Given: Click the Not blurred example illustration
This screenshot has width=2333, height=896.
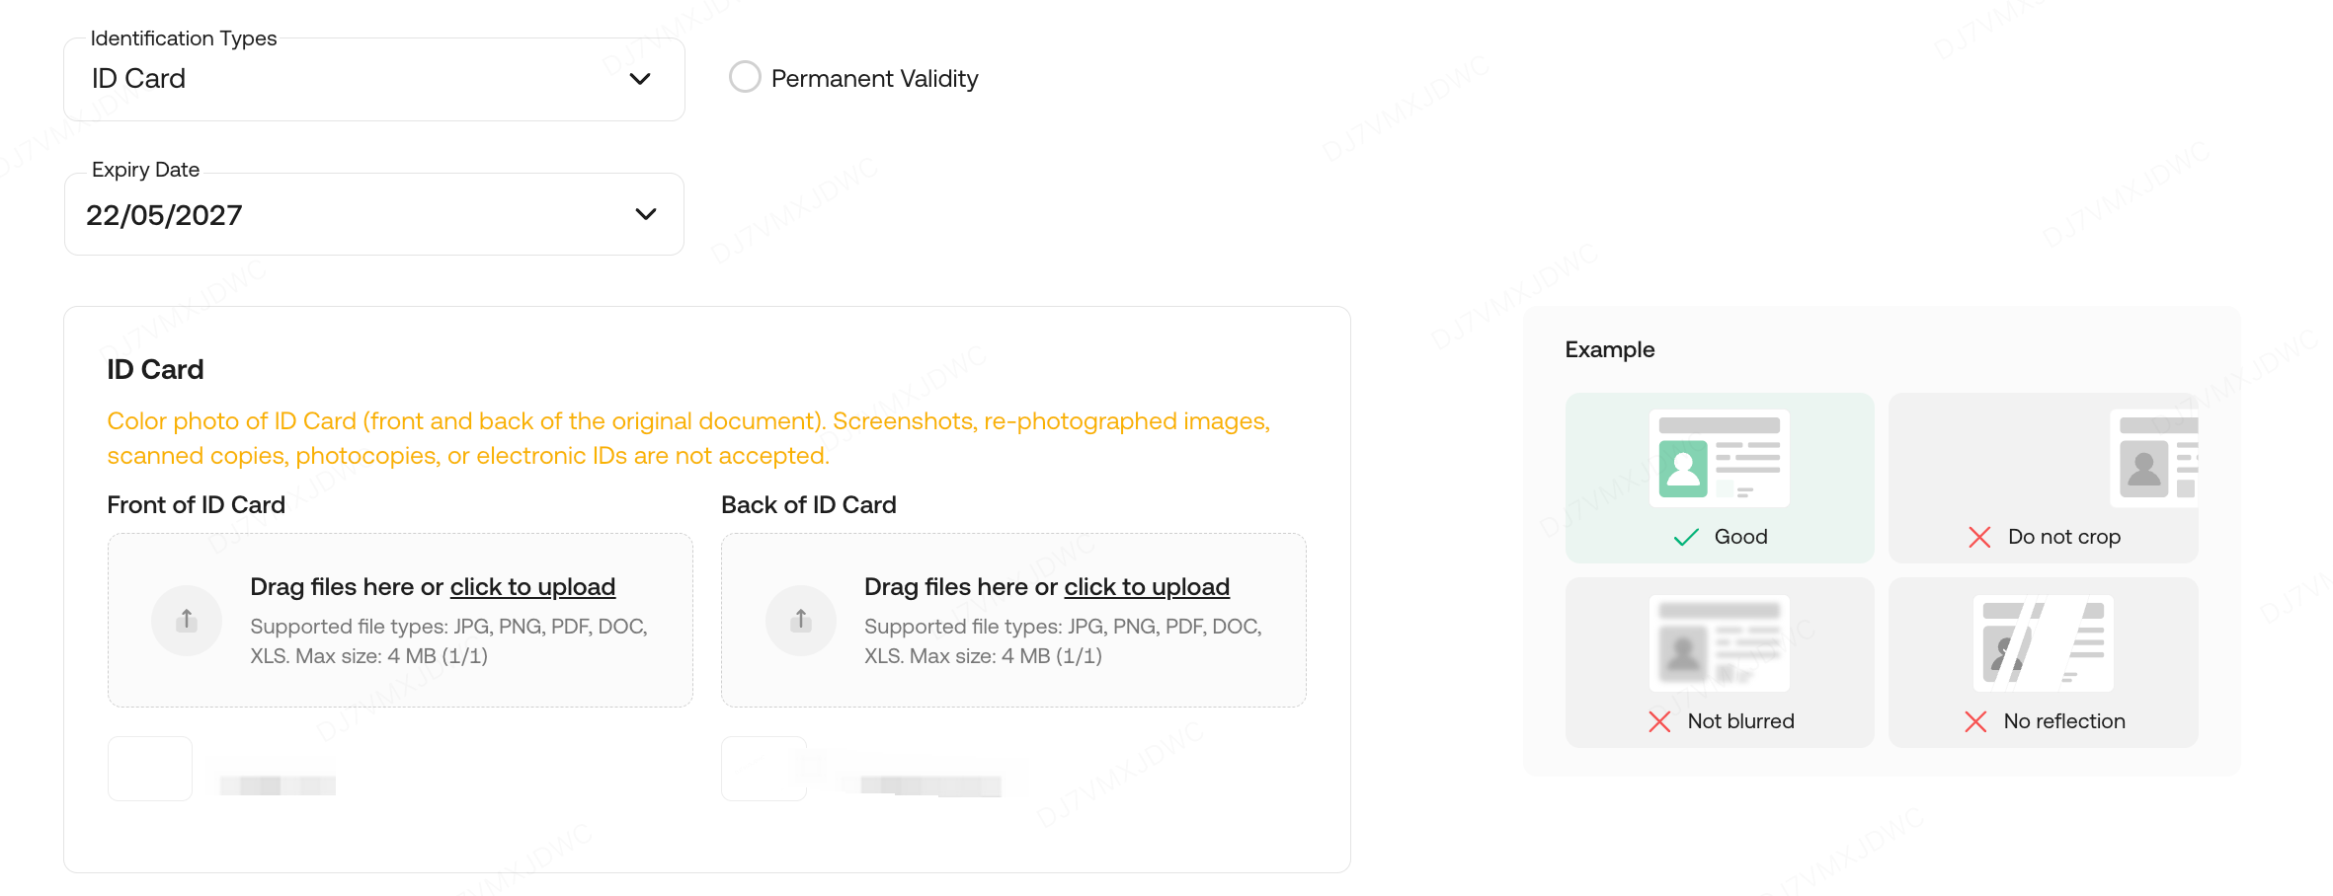Looking at the screenshot, I should pos(1719,643).
